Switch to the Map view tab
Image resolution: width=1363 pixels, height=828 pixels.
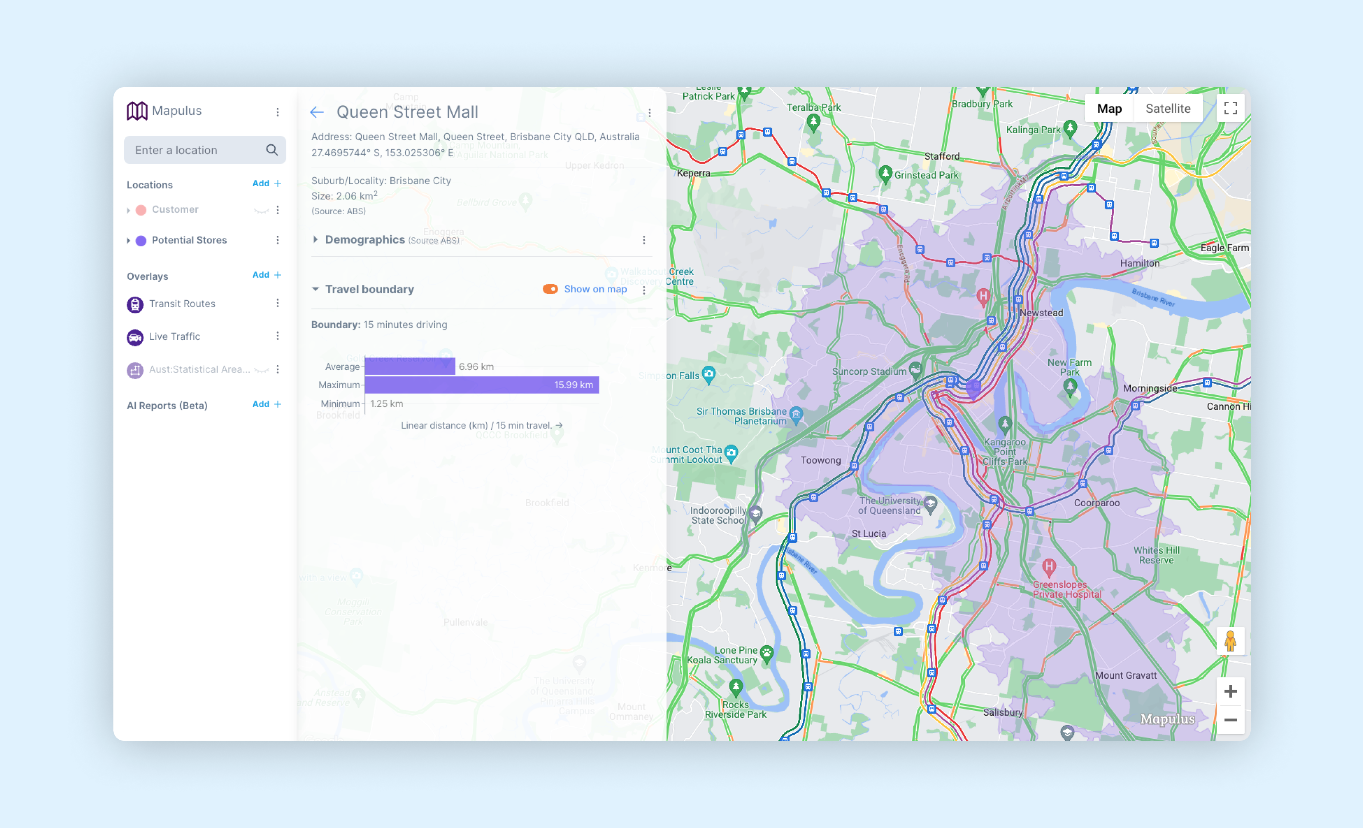click(x=1109, y=108)
